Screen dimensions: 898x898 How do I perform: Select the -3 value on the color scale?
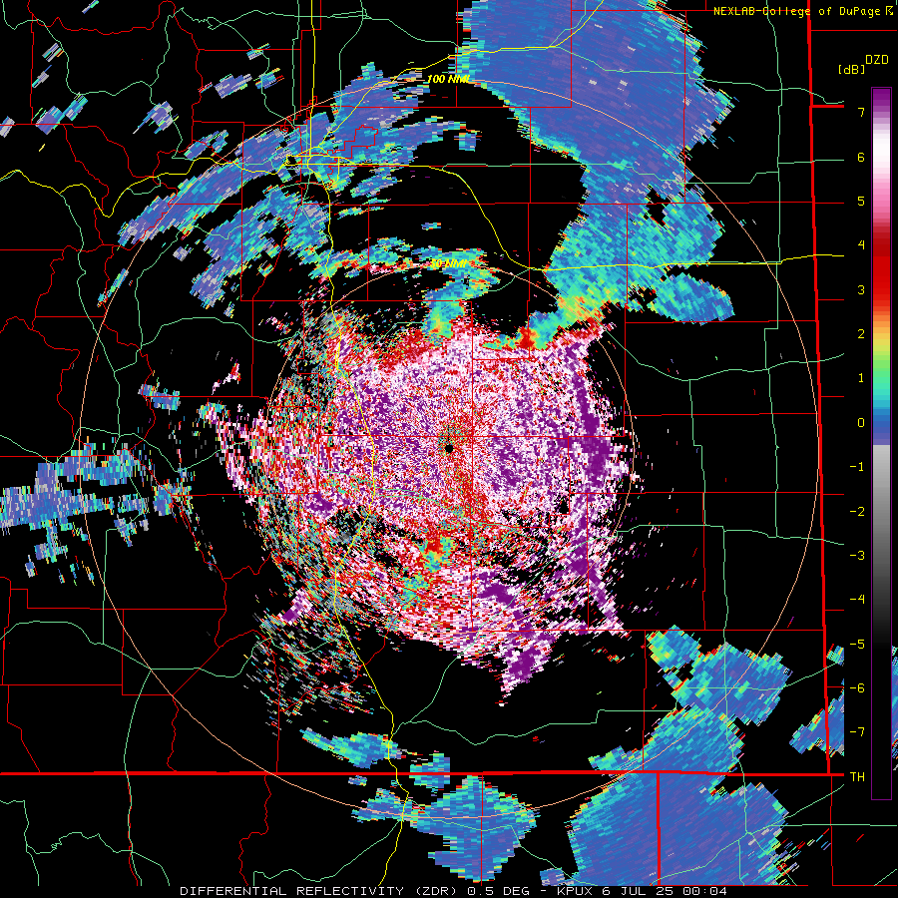pyautogui.click(x=857, y=556)
